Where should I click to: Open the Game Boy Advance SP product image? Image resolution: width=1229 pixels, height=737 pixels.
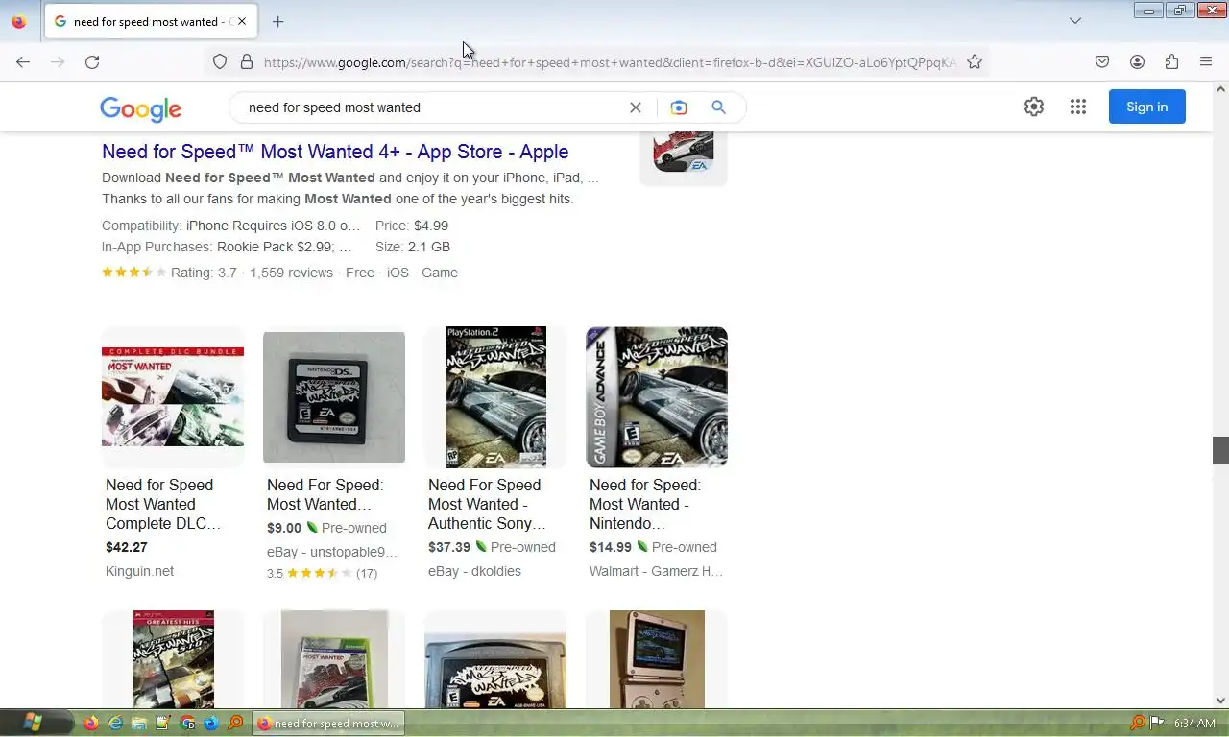pyautogui.click(x=657, y=659)
